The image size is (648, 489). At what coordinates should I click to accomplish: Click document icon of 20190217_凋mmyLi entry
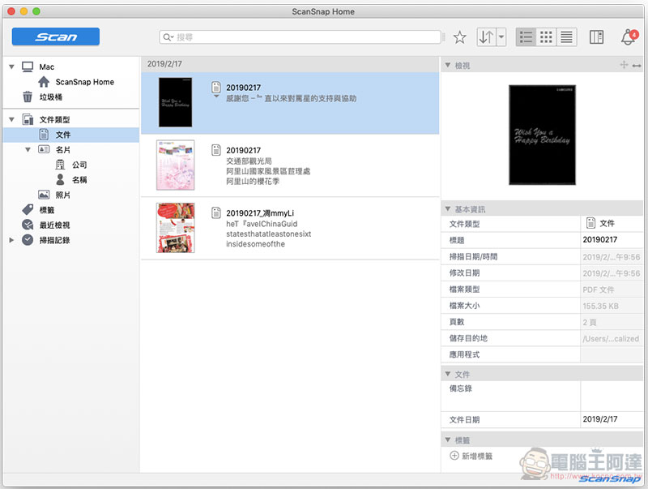[215, 212]
